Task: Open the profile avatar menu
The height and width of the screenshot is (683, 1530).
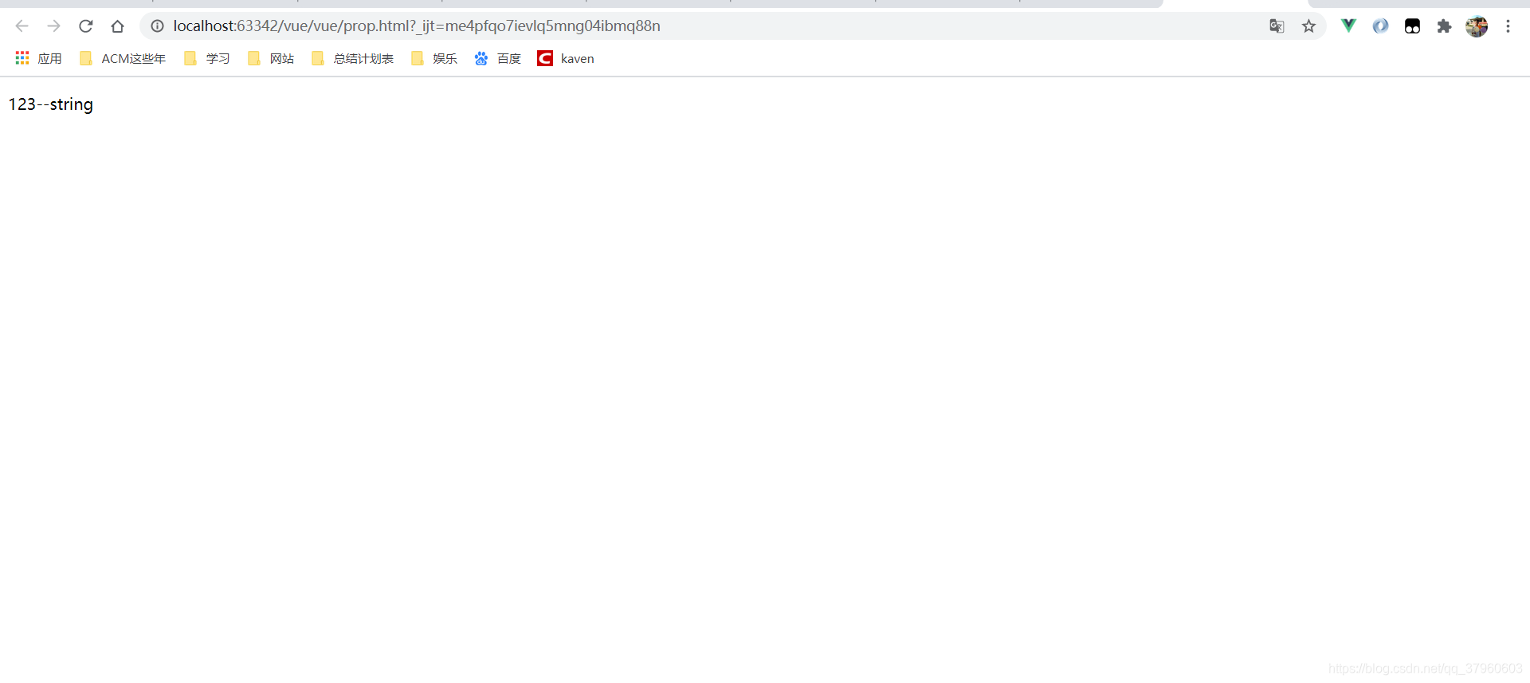Action: point(1476,26)
